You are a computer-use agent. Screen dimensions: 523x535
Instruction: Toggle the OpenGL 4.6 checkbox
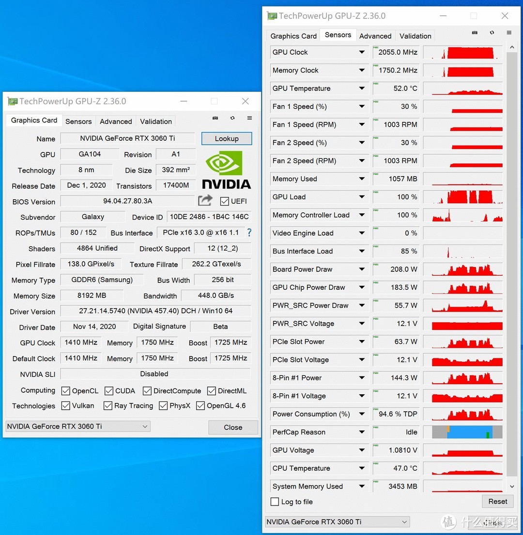pos(200,406)
